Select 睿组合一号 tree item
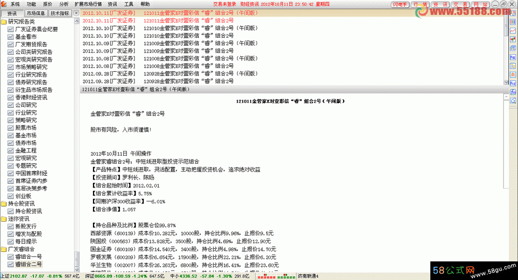Image resolution: width=518 pixels, height=280 pixels. coord(28,257)
